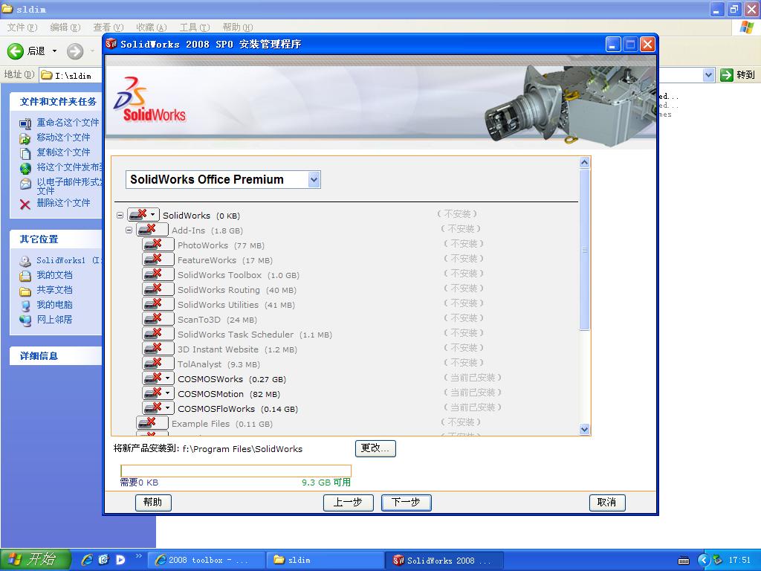
Task: Click the install-state icon for PhotoWorks
Action: [x=158, y=244]
